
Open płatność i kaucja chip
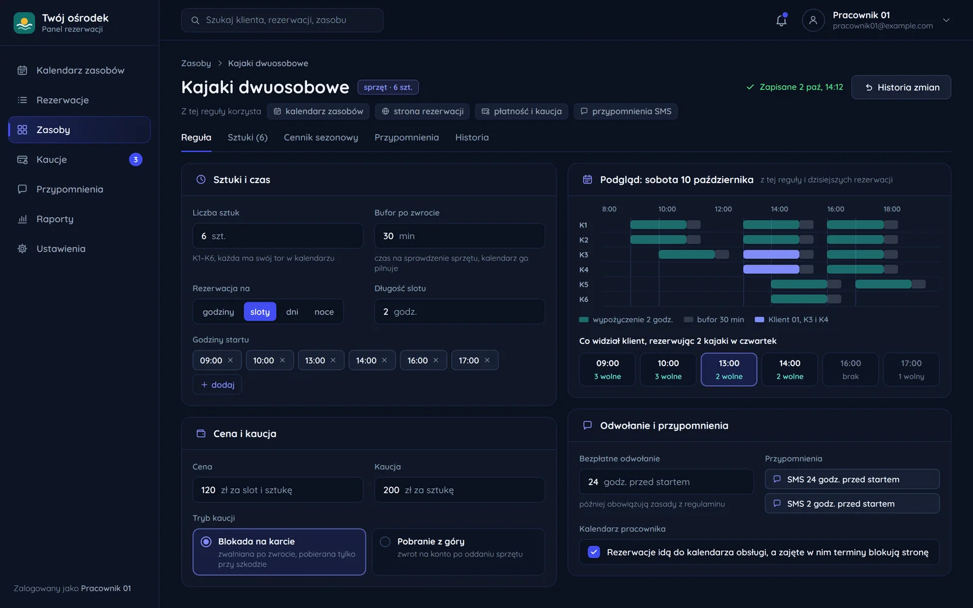pos(522,111)
